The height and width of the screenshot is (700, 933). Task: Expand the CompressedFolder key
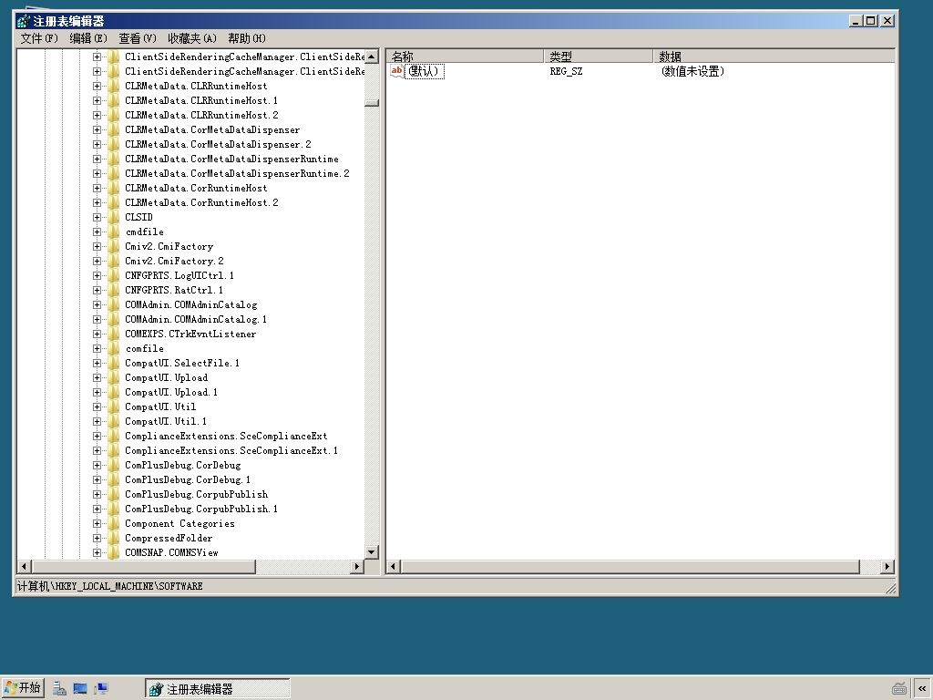click(97, 538)
